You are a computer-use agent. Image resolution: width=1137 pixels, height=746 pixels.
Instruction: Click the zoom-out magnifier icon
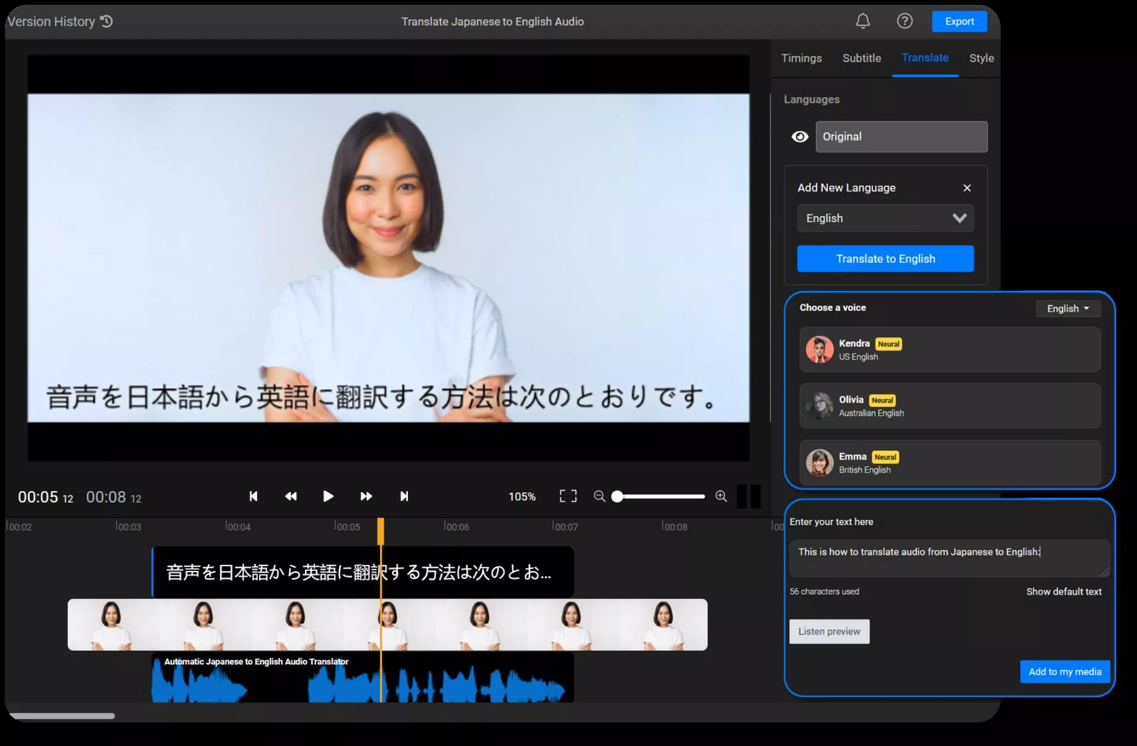click(599, 496)
